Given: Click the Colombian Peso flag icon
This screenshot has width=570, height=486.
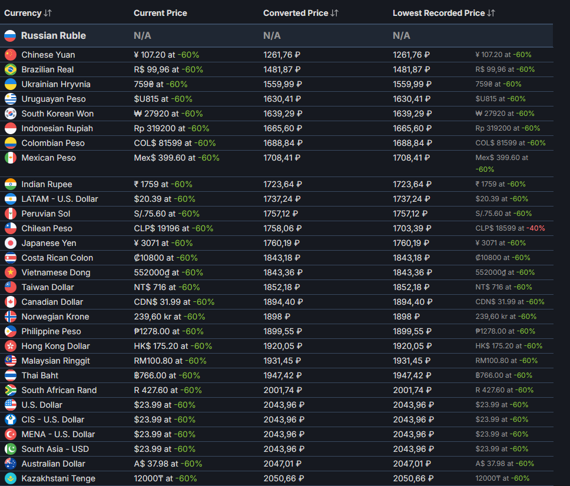Looking at the screenshot, I should [x=11, y=143].
